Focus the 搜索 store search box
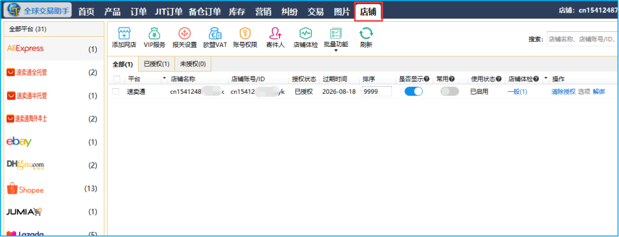This screenshot has width=619, height=237. click(582, 39)
